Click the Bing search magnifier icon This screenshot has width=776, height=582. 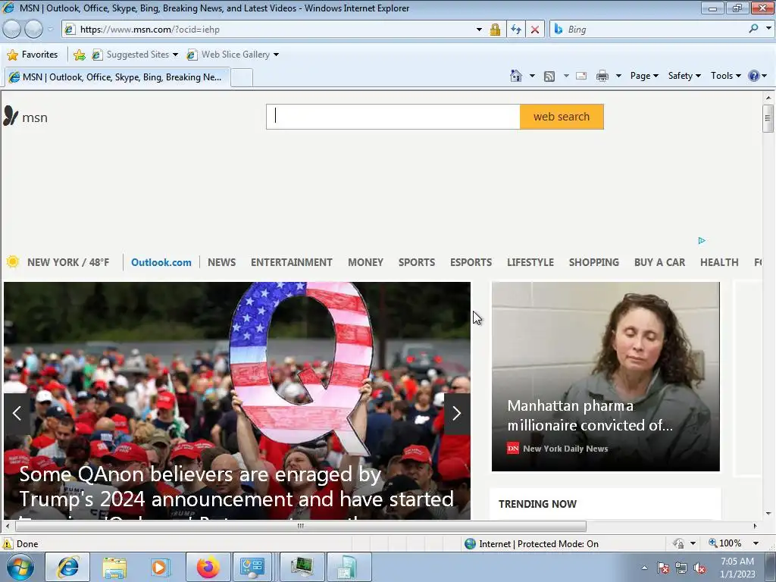click(753, 30)
